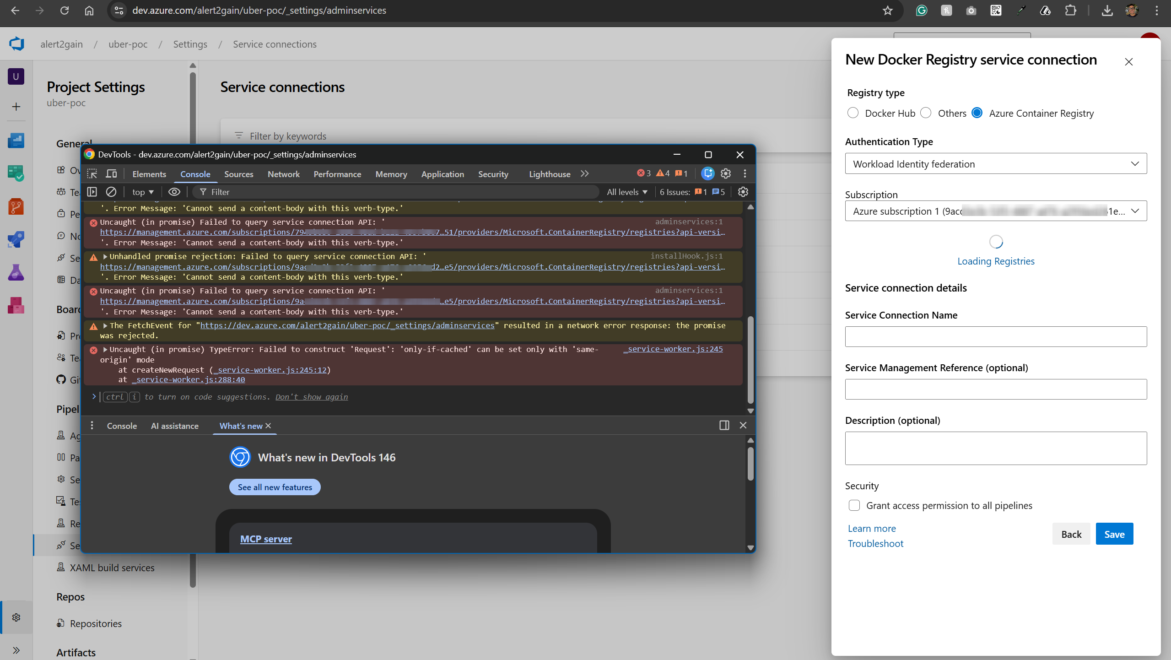The height and width of the screenshot is (660, 1171).
Task: Open AI assistance drawer tab
Action: pos(175,426)
